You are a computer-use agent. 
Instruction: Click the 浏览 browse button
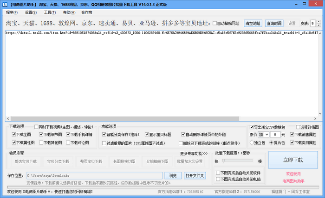coord(173,176)
